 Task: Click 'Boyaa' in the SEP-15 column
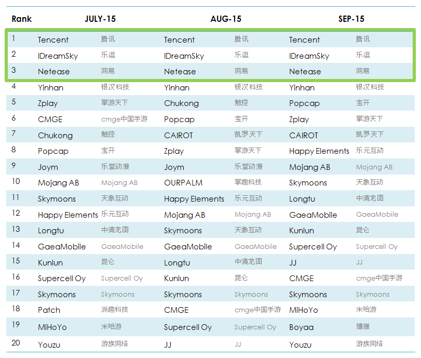[301, 327]
